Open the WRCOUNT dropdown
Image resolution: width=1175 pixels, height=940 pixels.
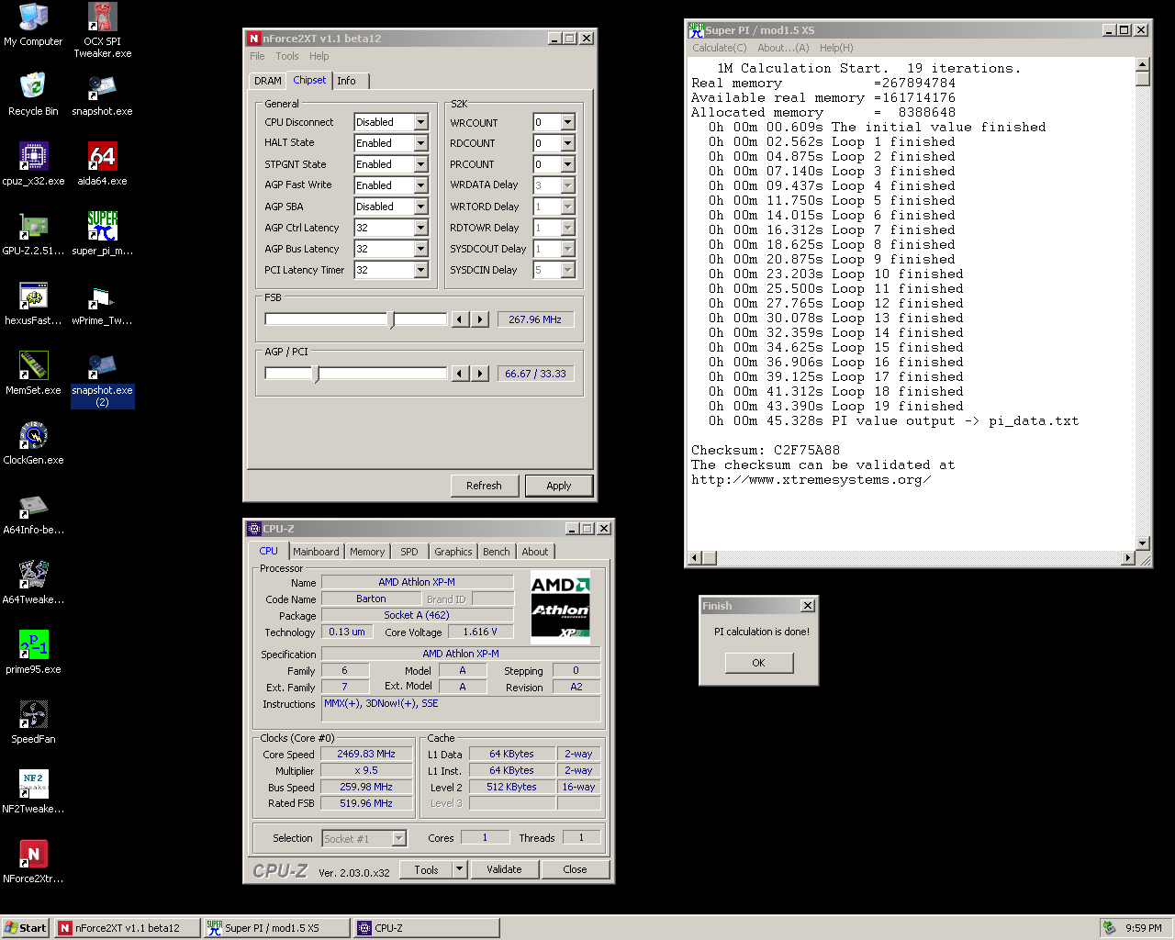(567, 122)
